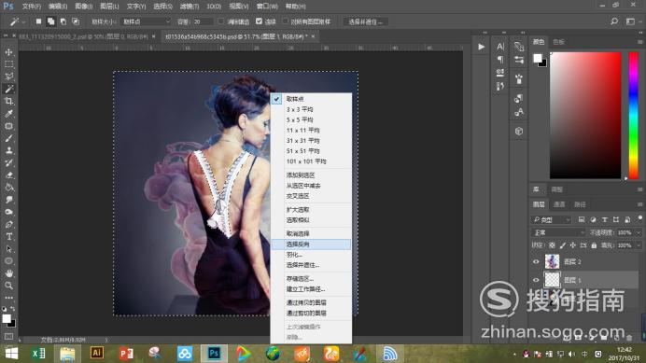
Task: Click the Intersect with Selection mode icon
Action: coord(76,21)
